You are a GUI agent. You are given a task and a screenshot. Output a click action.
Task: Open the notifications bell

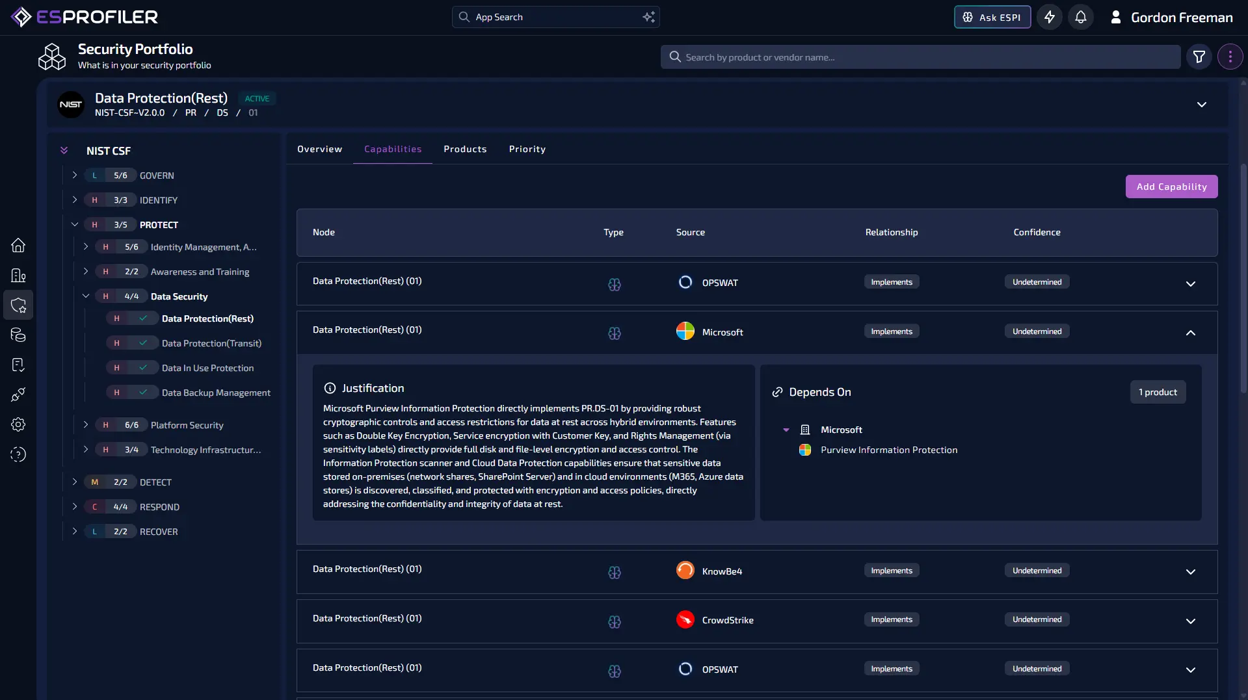[x=1081, y=17]
